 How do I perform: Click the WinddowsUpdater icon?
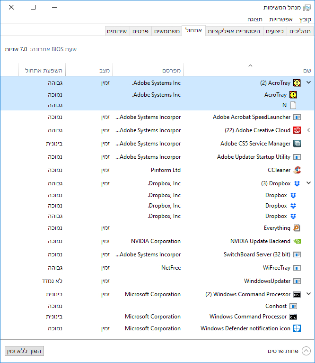(x=297, y=281)
